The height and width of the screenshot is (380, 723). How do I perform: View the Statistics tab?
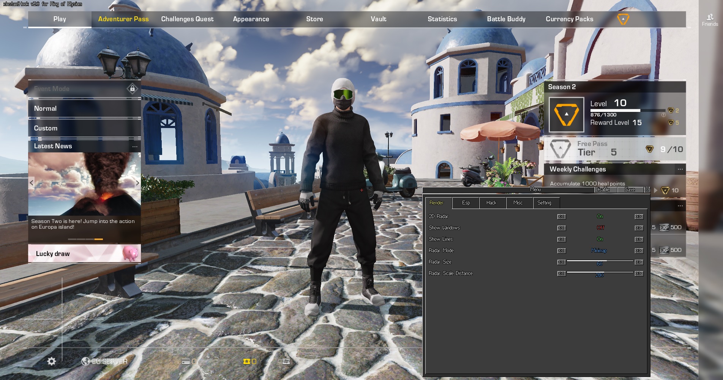pyautogui.click(x=442, y=19)
